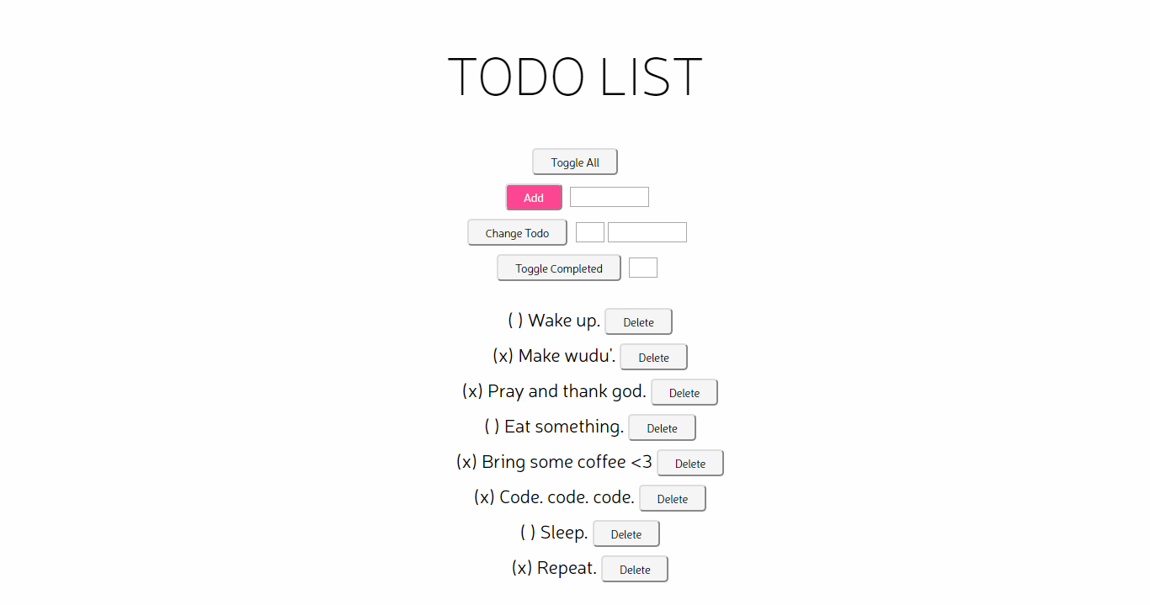
Task: Click the small number field beside Change Todo
Action: tap(589, 232)
